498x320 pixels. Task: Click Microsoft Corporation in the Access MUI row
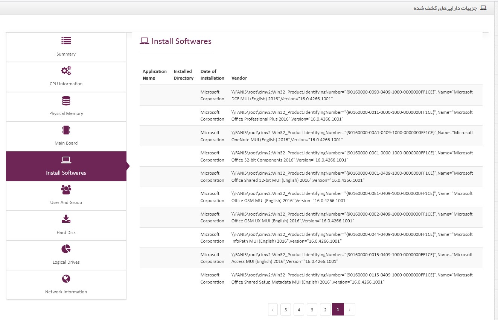tap(212, 258)
